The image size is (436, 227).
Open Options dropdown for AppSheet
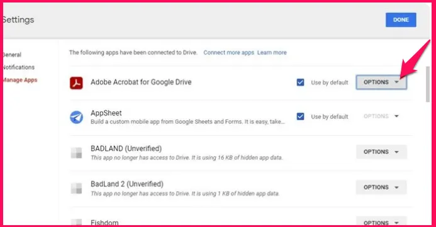381,116
